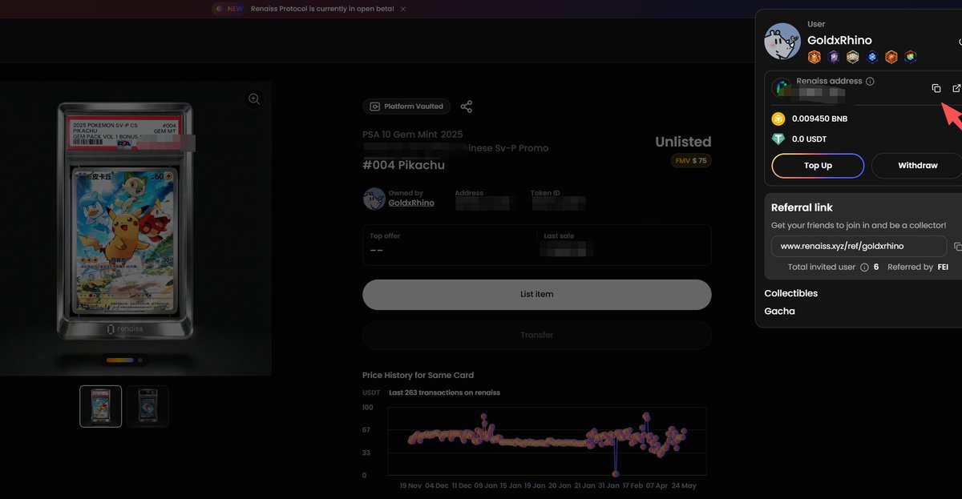The width and height of the screenshot is (962, 499).
Task: Click the Top Up button
Action: [818, 166]
